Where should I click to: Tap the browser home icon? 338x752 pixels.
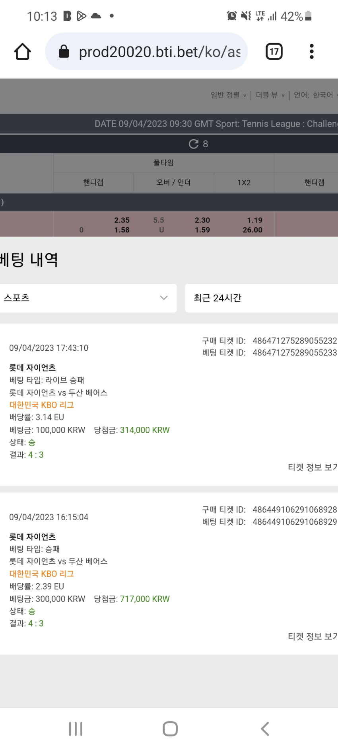pyautogui.click(x=23, y=51)
